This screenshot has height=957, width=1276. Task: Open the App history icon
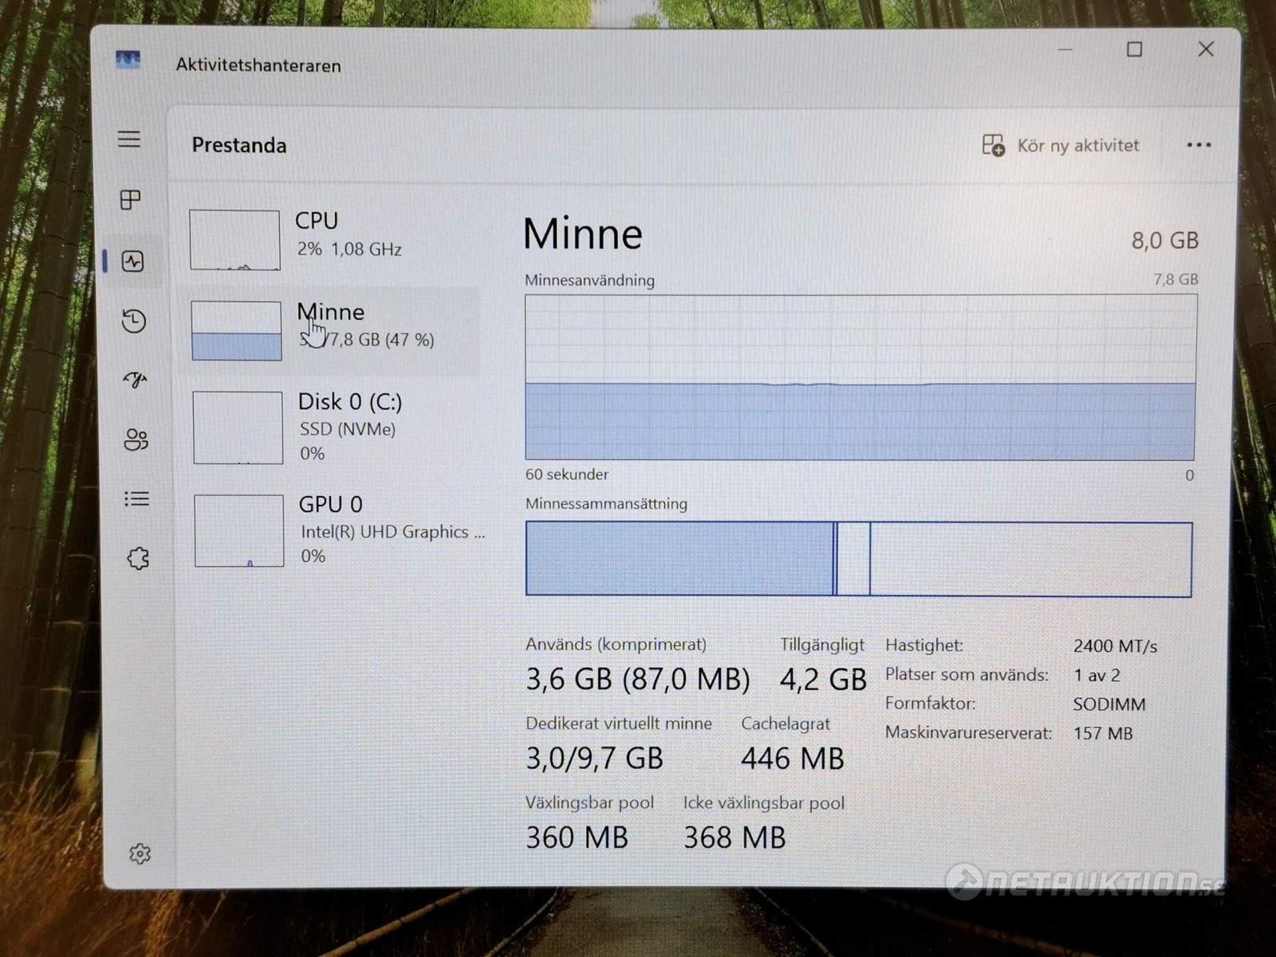point(134,321)
